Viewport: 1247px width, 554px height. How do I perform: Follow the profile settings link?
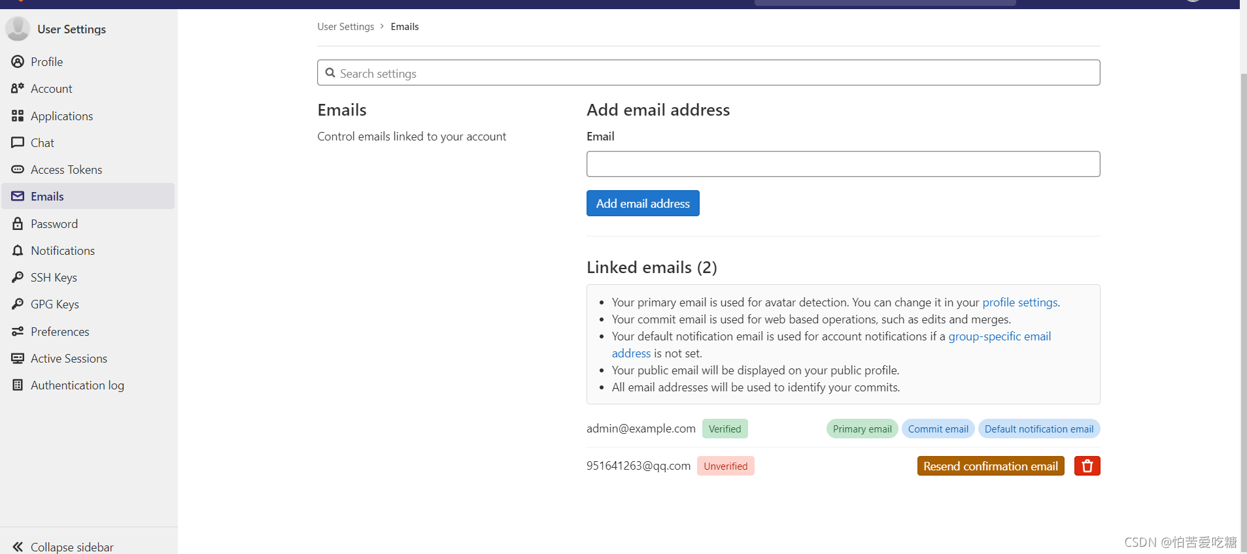tap(1020, 302)
